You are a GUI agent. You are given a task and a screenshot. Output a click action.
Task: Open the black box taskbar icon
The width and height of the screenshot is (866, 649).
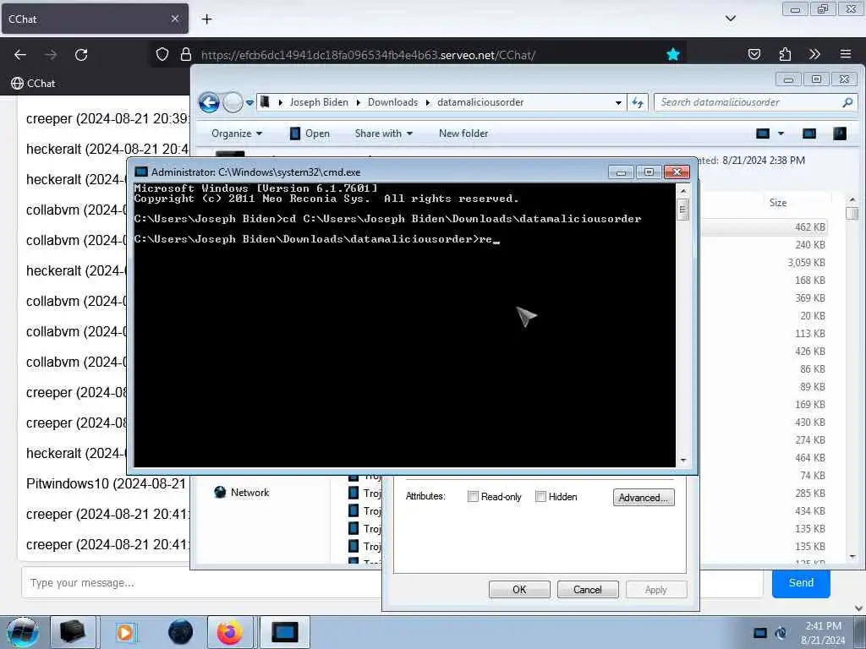pyautogui.click(x=73, y=632)
